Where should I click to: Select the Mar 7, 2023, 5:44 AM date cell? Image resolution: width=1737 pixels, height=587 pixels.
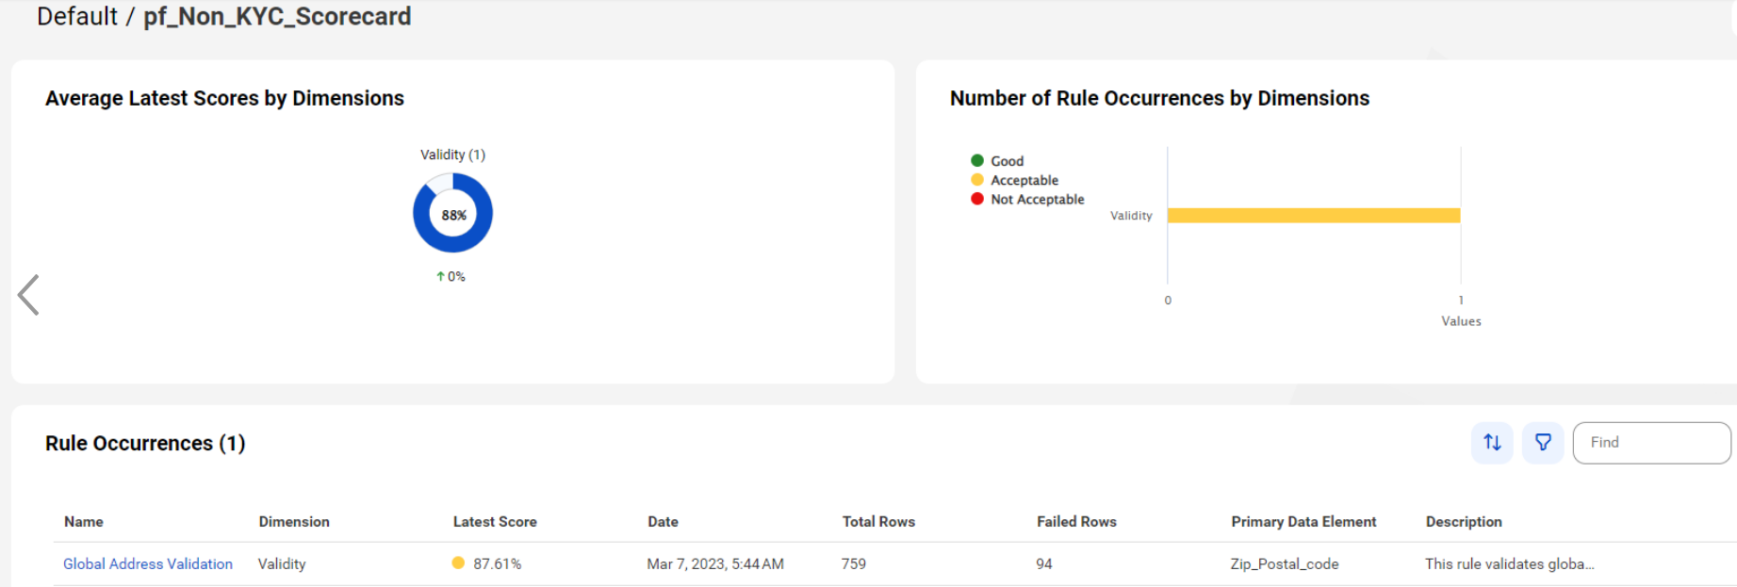click(715, 563)
